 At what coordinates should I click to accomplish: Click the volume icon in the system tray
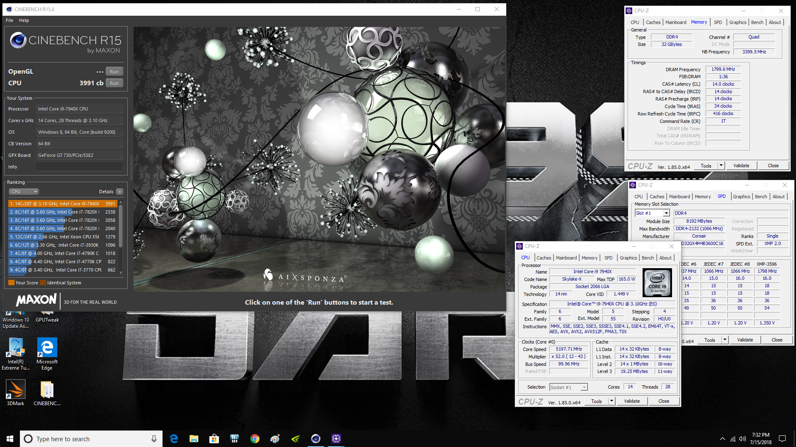click(742, 439)
